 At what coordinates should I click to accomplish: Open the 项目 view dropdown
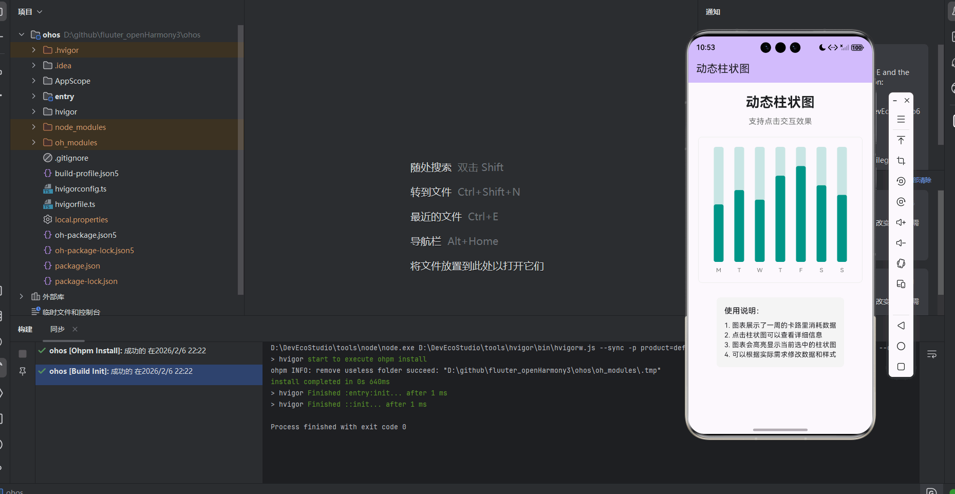[30, 12]
